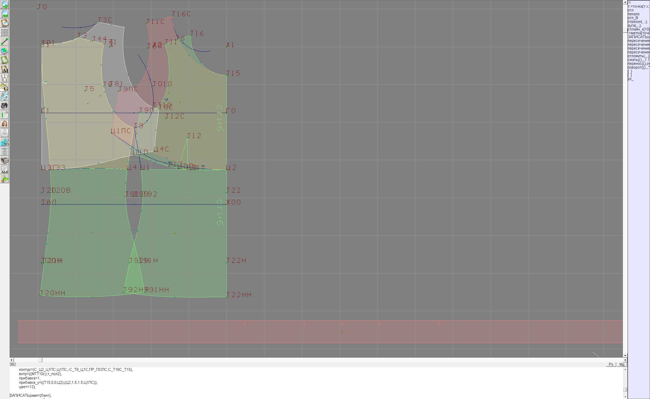650x399 pixels.
Task: Select the compass measuring tool icon
Action: [5, 78]
